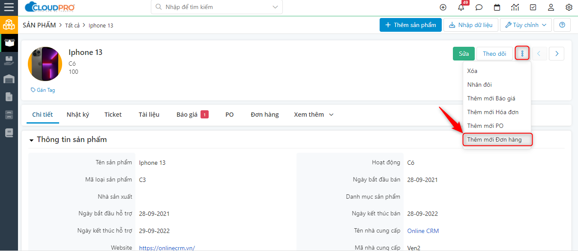This screenshot has width=578, height=251.
Task: Open notifications bell with 49 badge
Action: [x=461, y=7]
